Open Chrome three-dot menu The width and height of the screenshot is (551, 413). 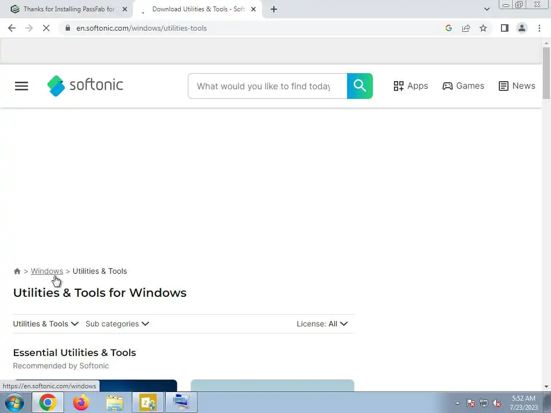539,28
